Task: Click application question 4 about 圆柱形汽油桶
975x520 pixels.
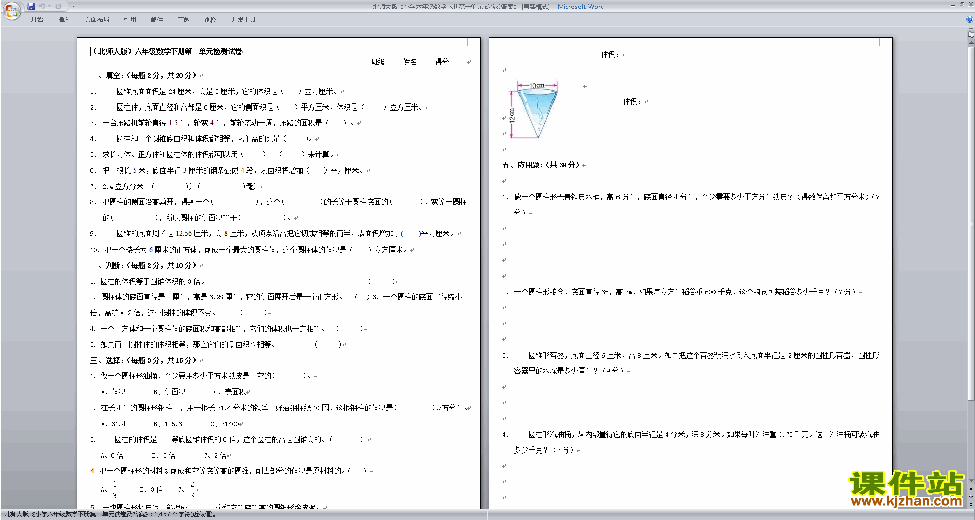Action: (691, 442)
